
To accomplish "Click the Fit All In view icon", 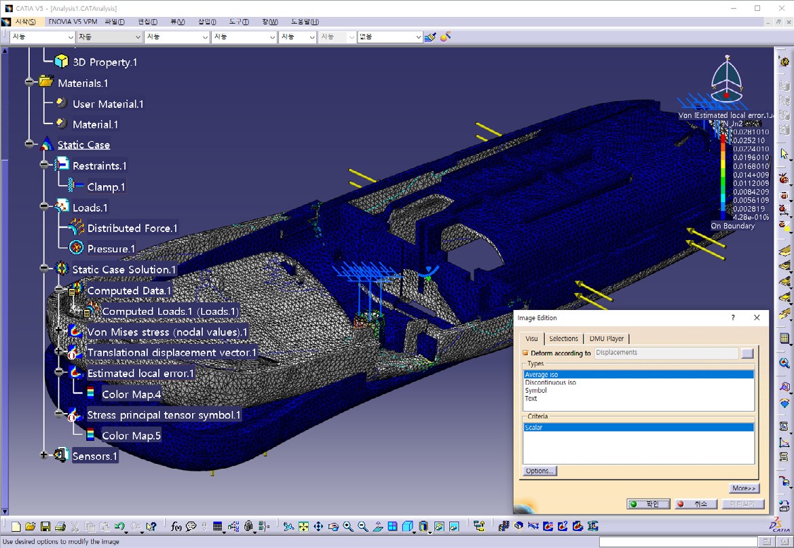I will (303, 526).
